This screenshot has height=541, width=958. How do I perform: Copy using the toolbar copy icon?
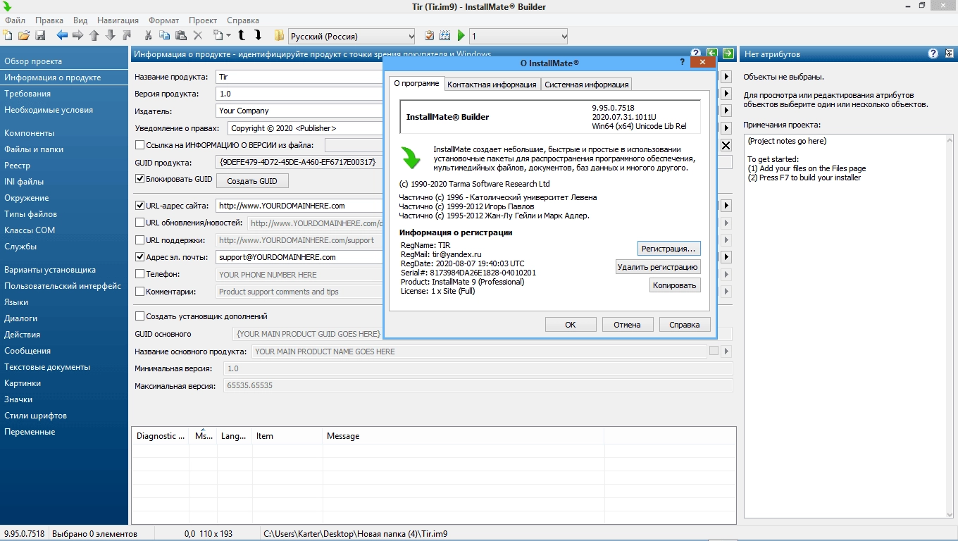click(165, 35)
